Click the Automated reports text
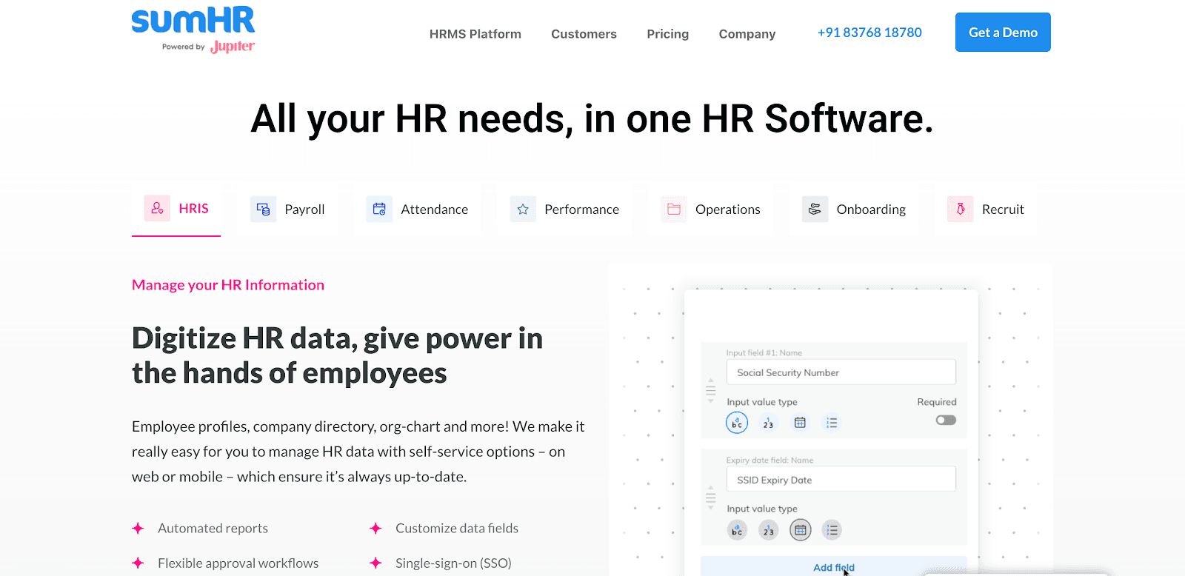Screen dimensions: 1185x576 (213, 528)
